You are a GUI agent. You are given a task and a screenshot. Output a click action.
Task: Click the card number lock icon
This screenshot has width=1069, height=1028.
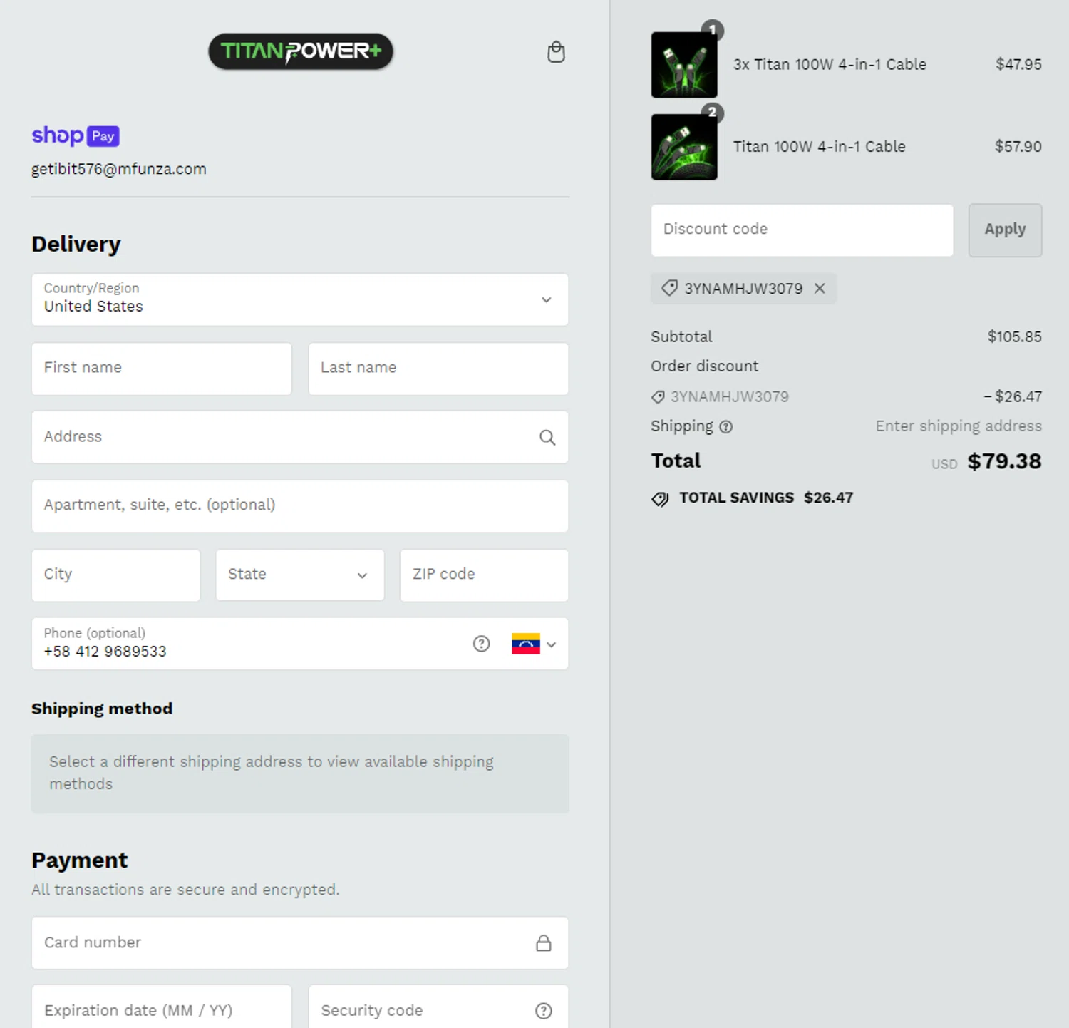click(544, 943)
